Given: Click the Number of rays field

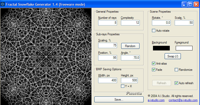Looking at the screenshot, I should coord(107,23).
